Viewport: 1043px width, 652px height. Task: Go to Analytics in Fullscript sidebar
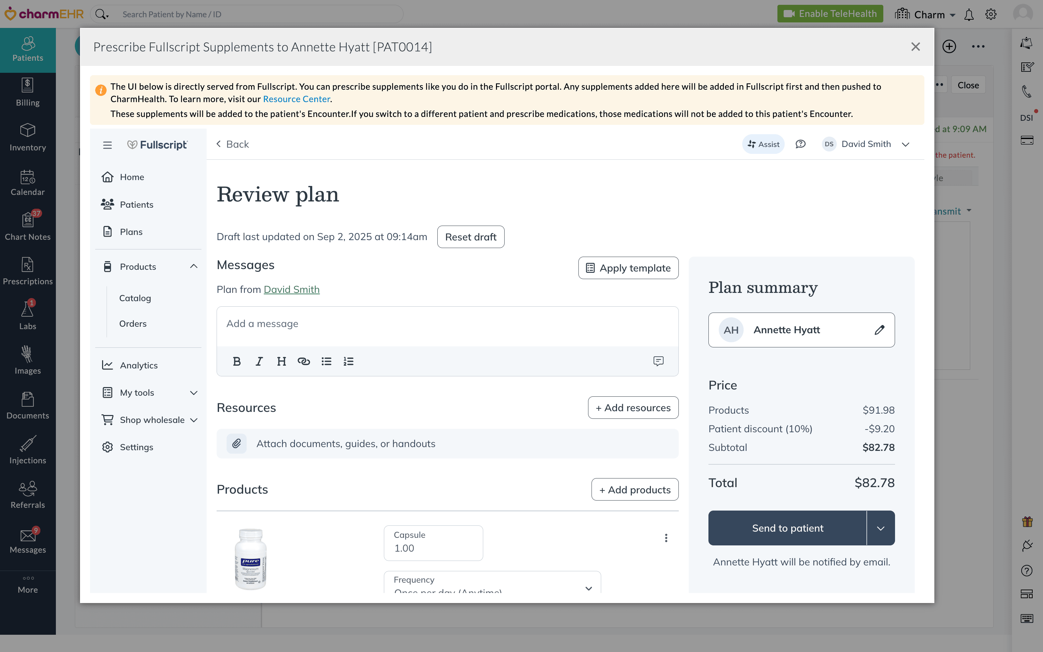pyautogui.click(x=139, y=365)
